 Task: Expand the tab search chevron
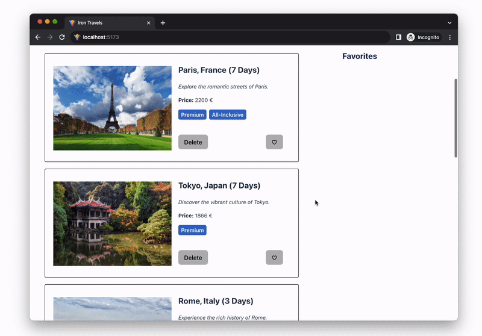pyautogui.click(x=449, y=23)
